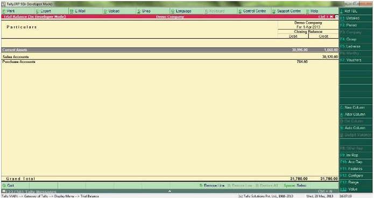Click the Purchase Accounts debit value 784.00
The width and height of the screenshot is (374, 199).
302,62
